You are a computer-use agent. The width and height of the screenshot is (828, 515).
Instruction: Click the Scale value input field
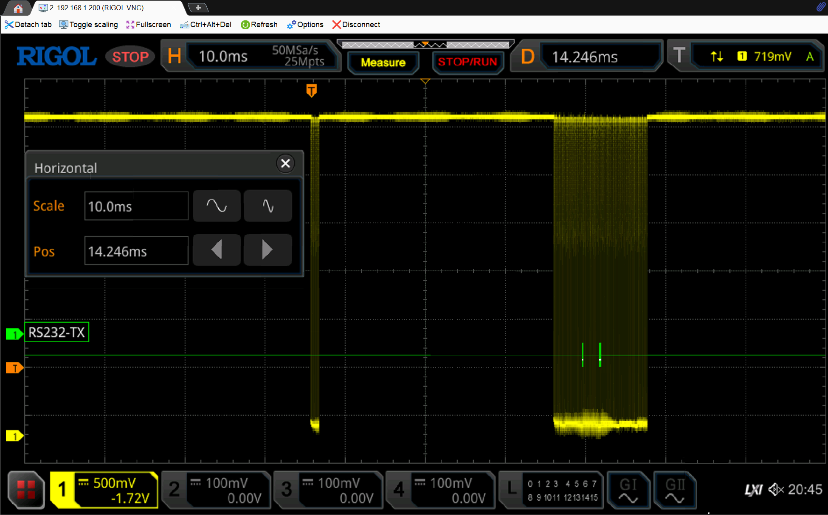point(136,206)
